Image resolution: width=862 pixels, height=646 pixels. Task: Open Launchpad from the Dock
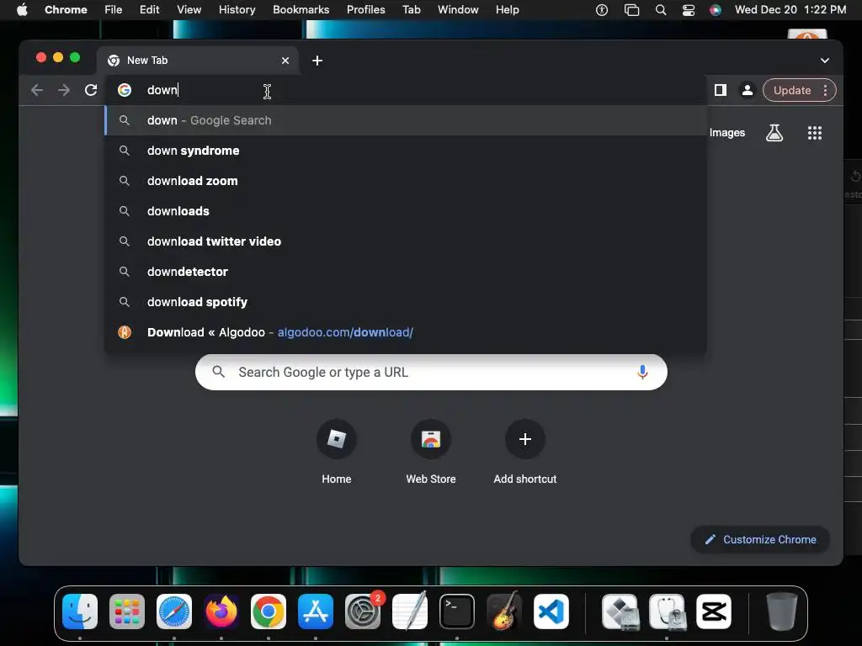coord(127,612)
